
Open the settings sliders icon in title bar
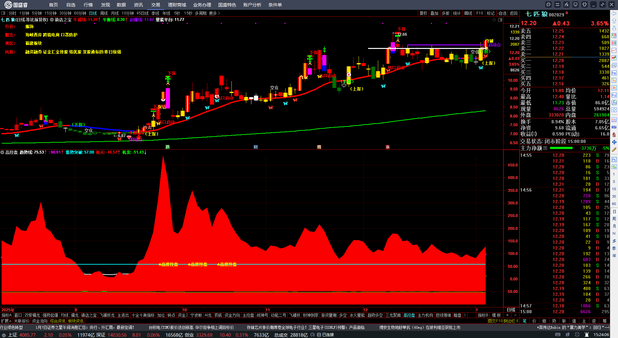(x=557, y=5)
